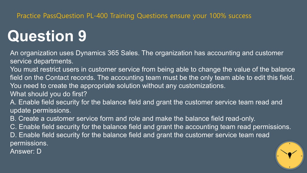The height and width of the screenshot is (173, 307).
Task: Click the 'Contact records' text
Action: (x=70, y=77)
